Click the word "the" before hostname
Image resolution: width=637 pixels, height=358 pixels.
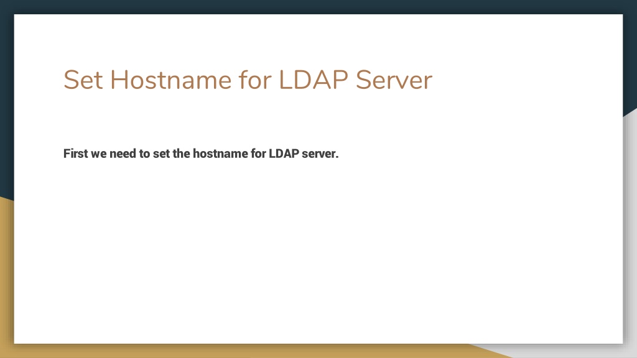[181, 154]
